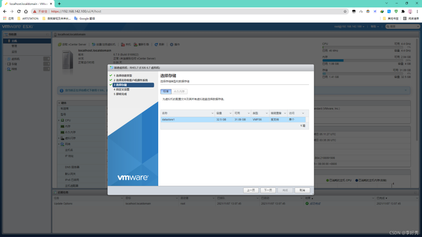Click the 虚拟机 icon in navigator
422x237 pixels.
pos(9,59)
